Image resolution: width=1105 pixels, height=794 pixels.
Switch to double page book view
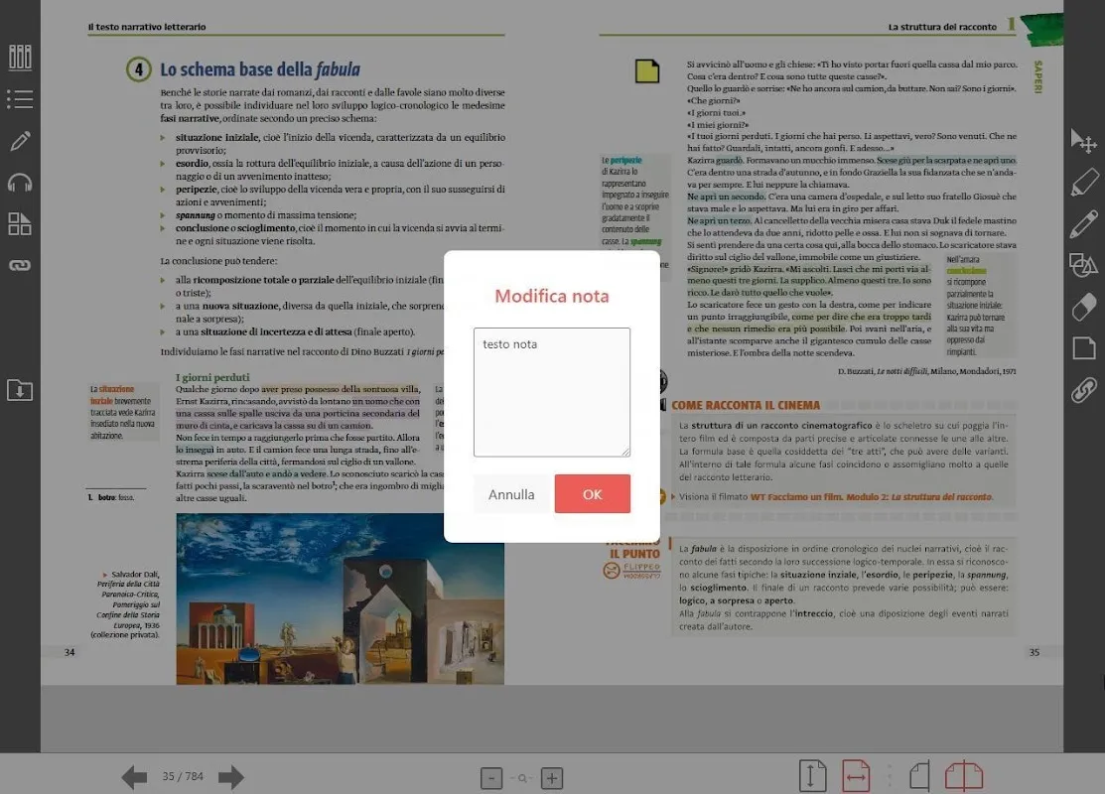pos(963,776)
